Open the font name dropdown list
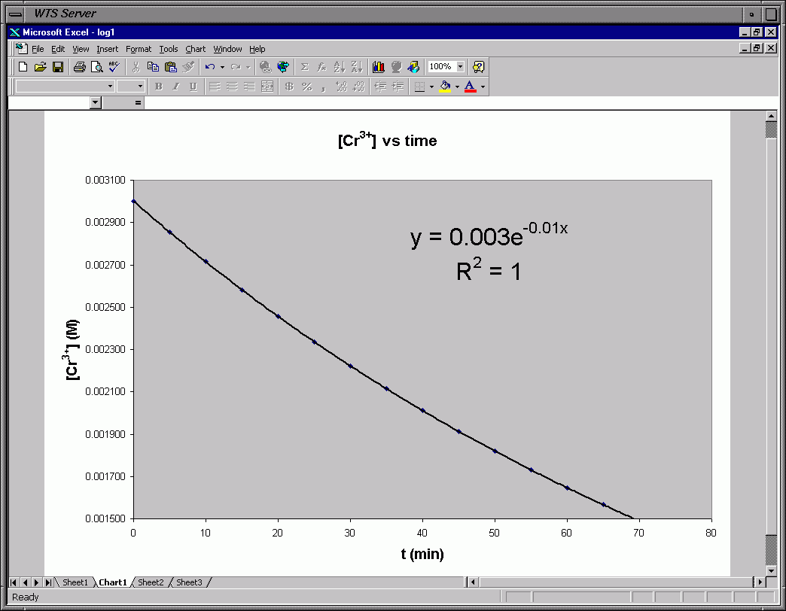The height and width of the screenshot is (611, 786). click(110, 87)
